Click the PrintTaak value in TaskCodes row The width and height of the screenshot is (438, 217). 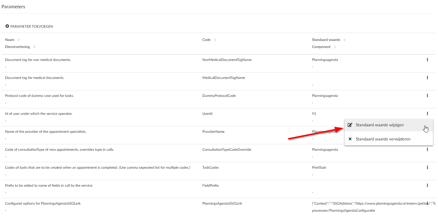319,168
